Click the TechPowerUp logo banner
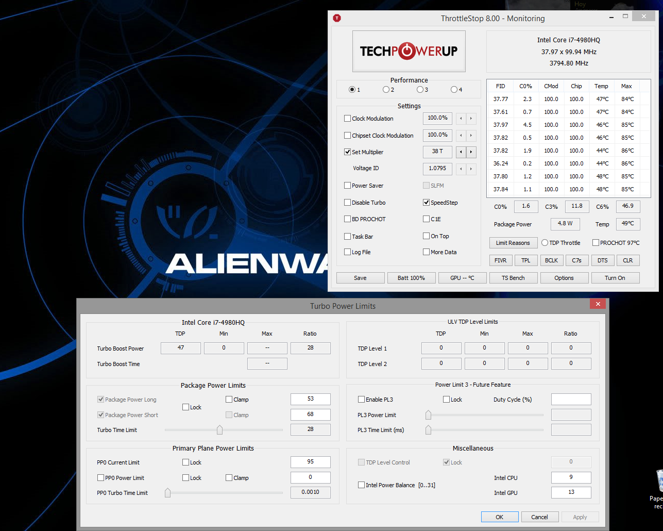This screenshot has width=663, height=531. coord(409,51)
